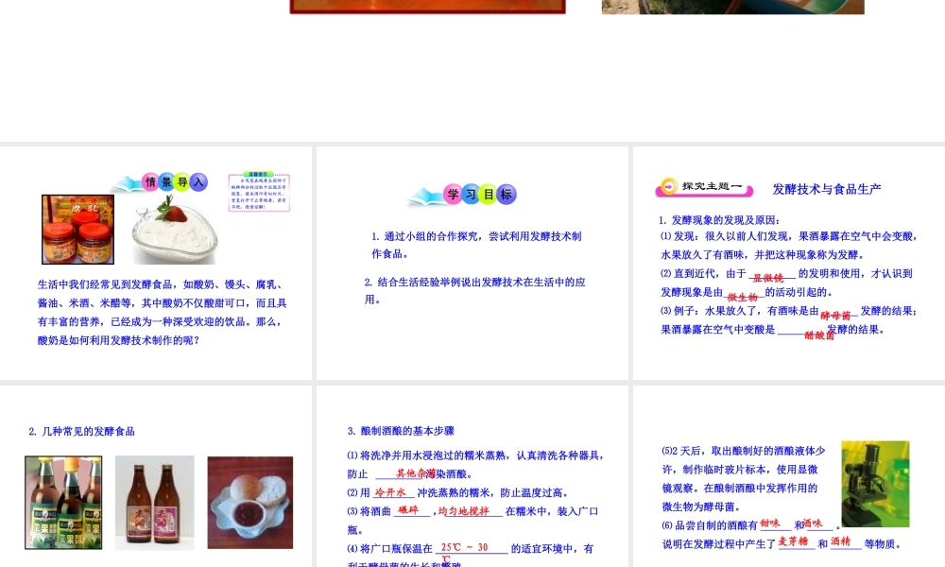This screenshot has width=945, height=567.
Task: Click the line ⑹ 品尝自制的酒酿有
Action: pyautogui.click(x=751, y=524)
